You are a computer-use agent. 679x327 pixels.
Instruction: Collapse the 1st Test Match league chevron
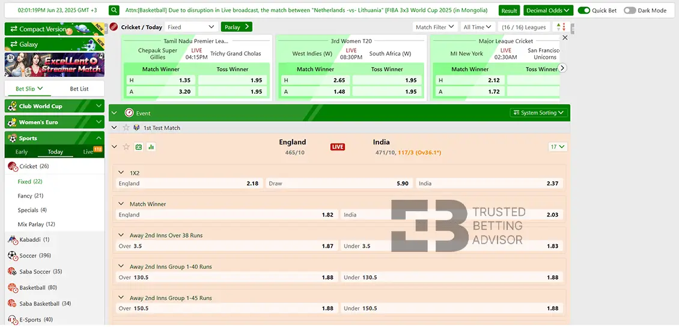click(x=114, y=128)
